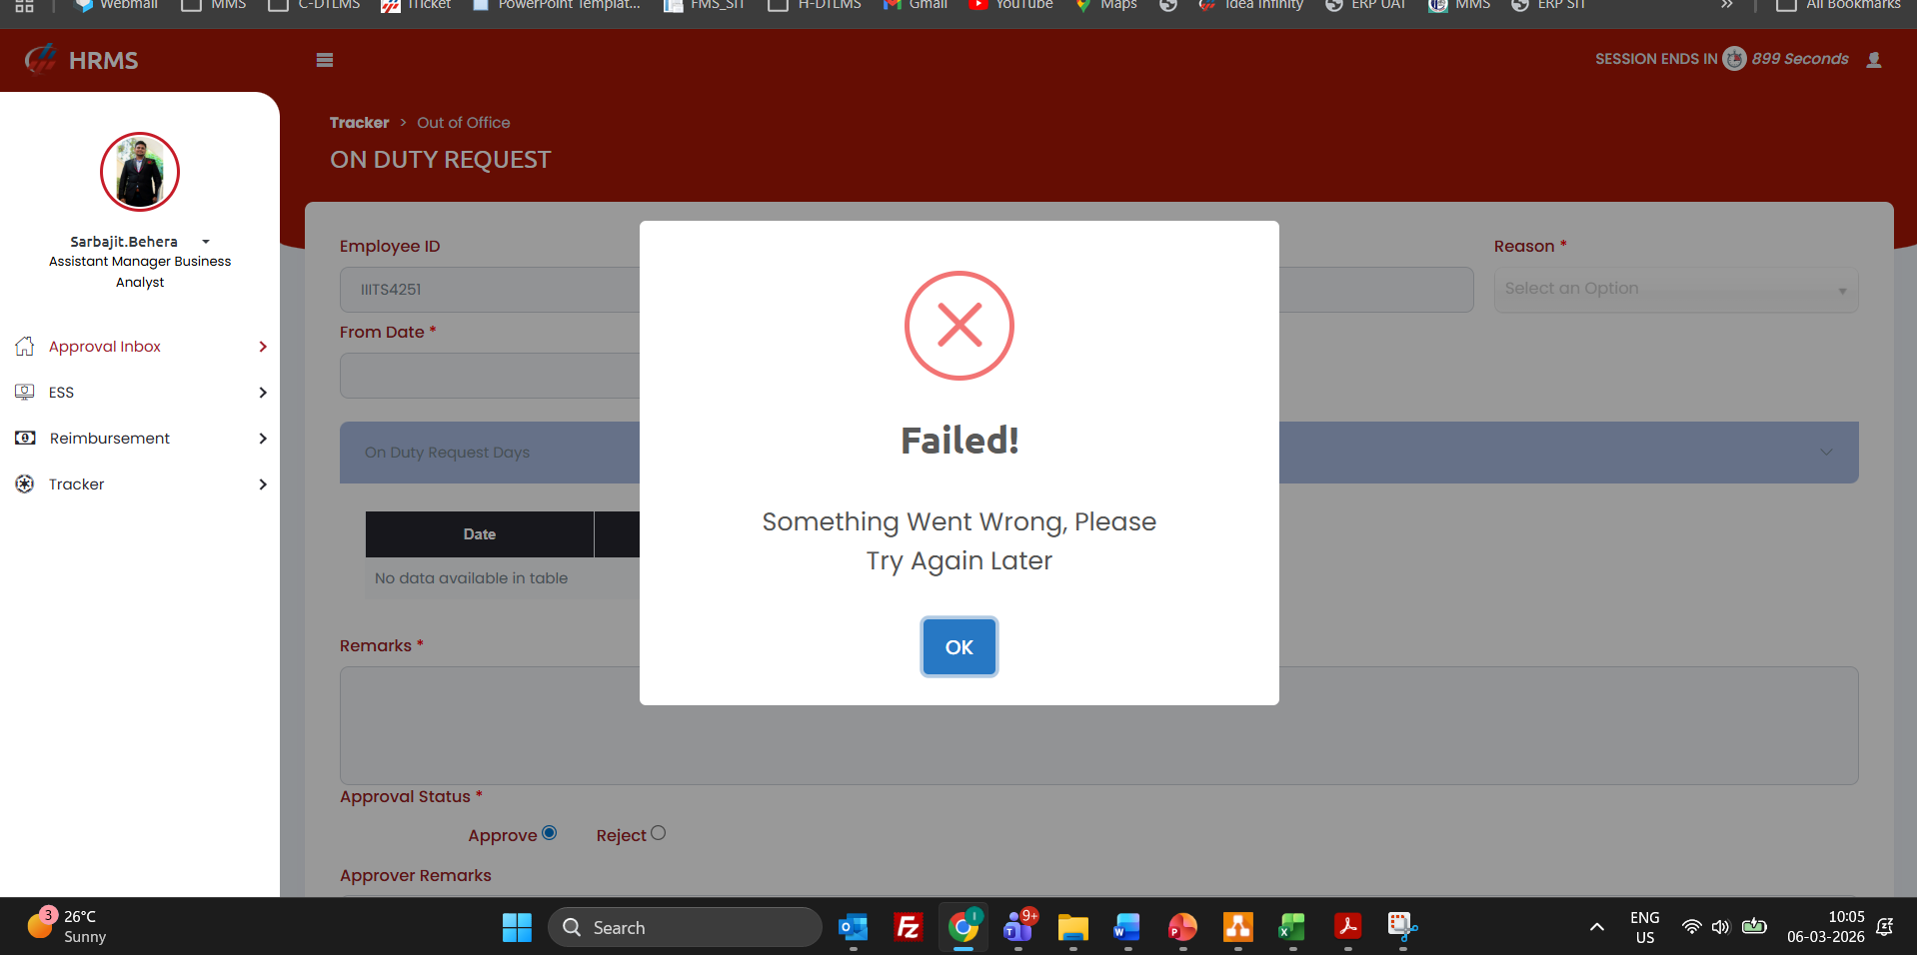1917x955 pixels.
Task: Click the HRMS logo
Action: pos(82,60)
